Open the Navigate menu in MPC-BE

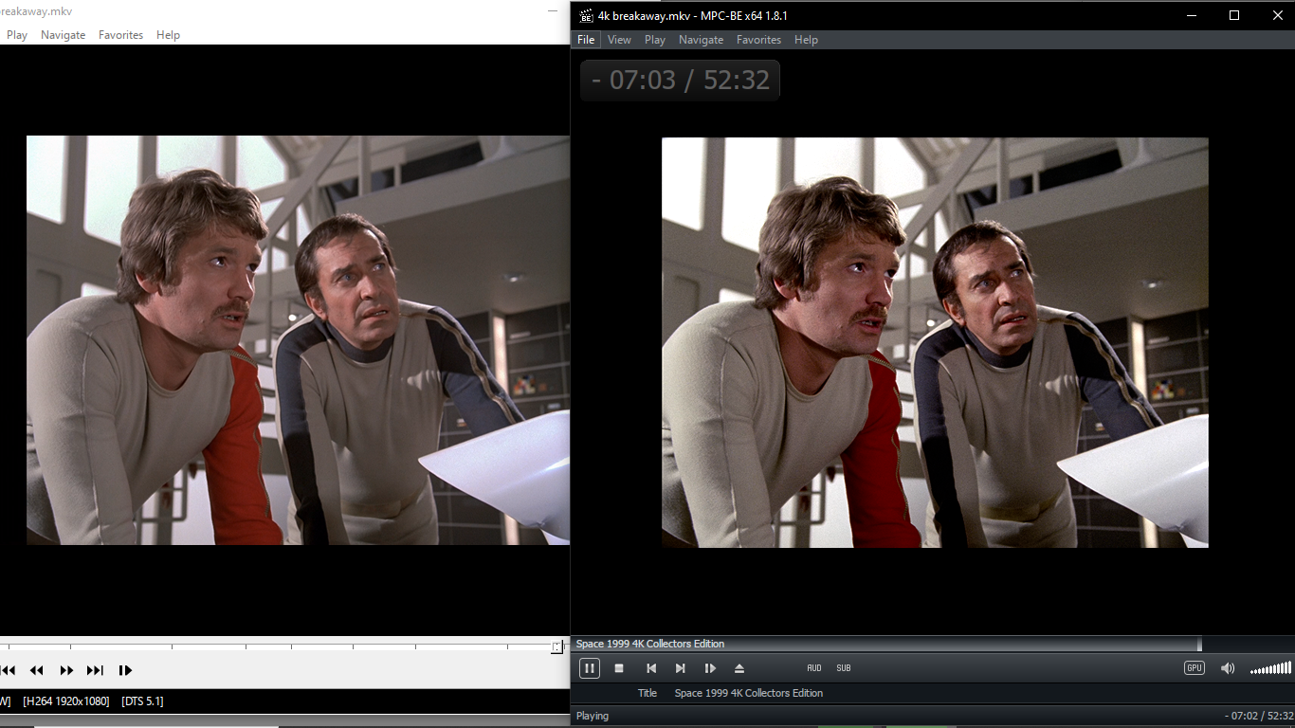pyautogui.click(x=701, y=40)
